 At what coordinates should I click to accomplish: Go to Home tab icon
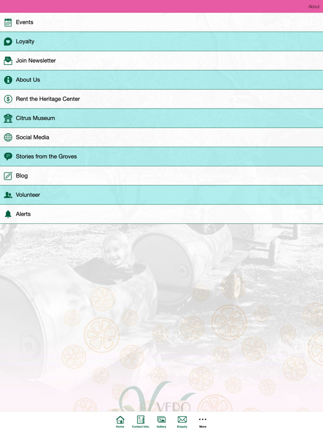tap(120, 419)
